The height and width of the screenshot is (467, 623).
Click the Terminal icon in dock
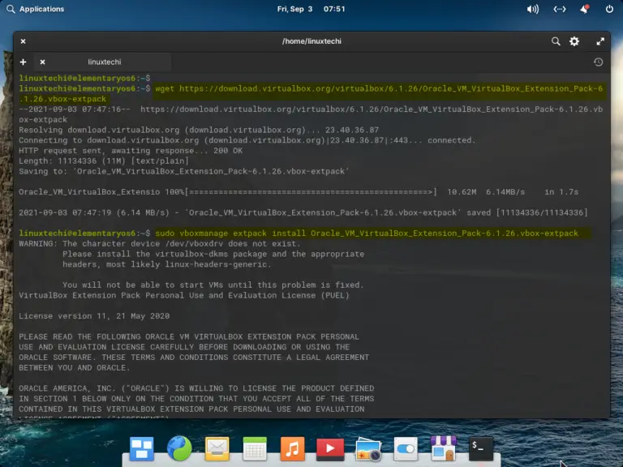(481, 448)
